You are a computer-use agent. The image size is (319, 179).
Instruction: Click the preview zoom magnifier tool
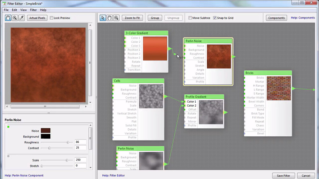click(15, 18)
